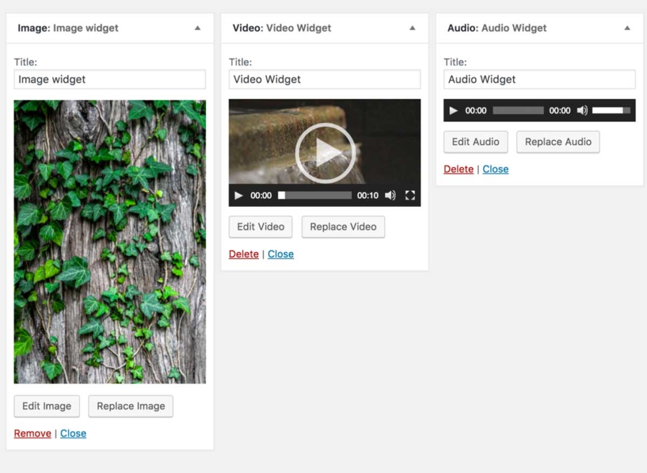Close the Audio Widget settings
647x473 pixels.
pyautogui.click(x=496, y=169)
